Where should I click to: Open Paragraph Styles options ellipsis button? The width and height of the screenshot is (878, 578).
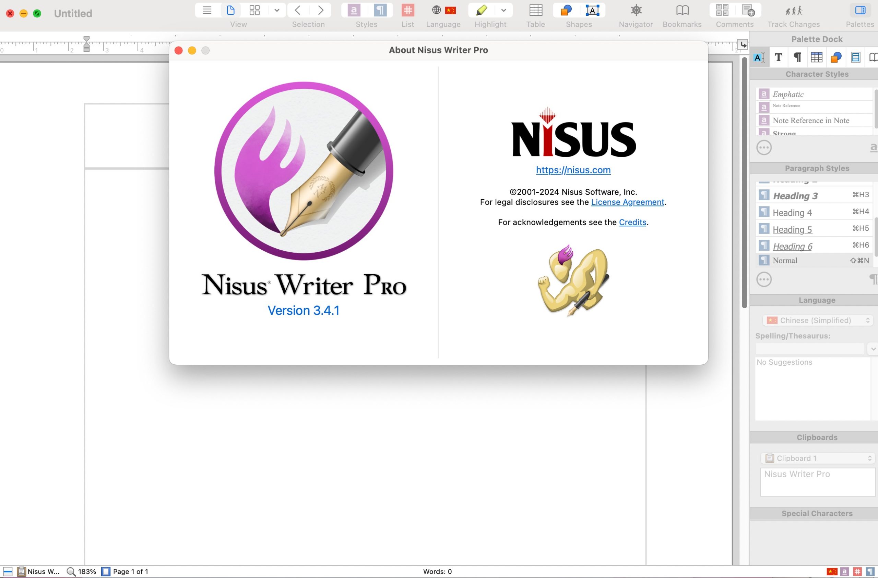pyautogui.click(x=764, y=279)
